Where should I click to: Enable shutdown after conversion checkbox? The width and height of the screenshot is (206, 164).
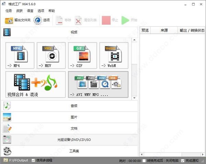tap(144, 160)
